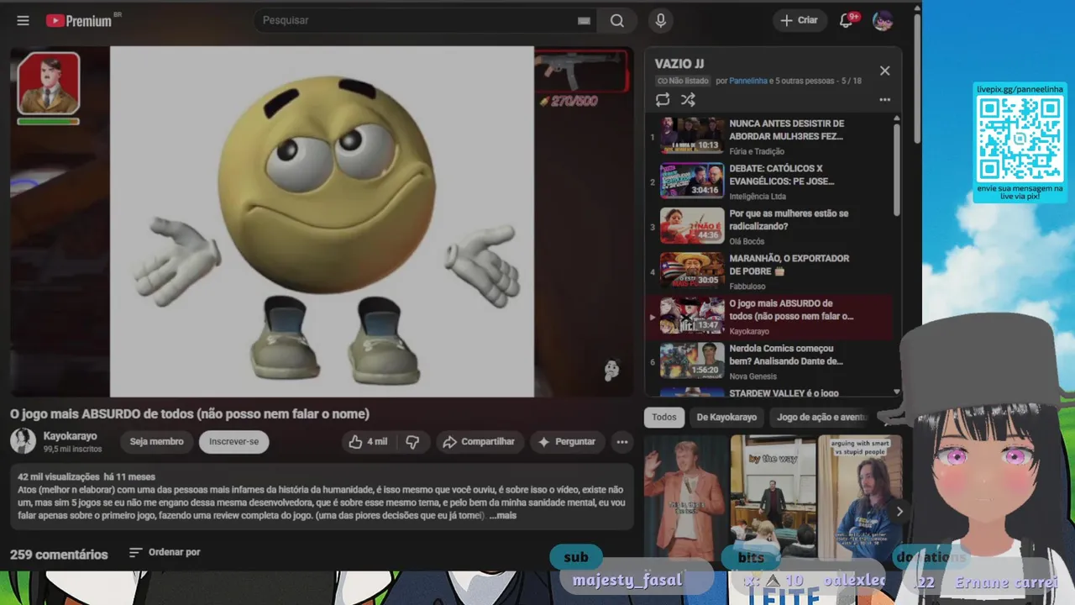Image resolution: width=1075 pixels, height=605 pixels.
Task: Open STARDEW VALLEY playlist entry title
Action: [x=784, y=392]
